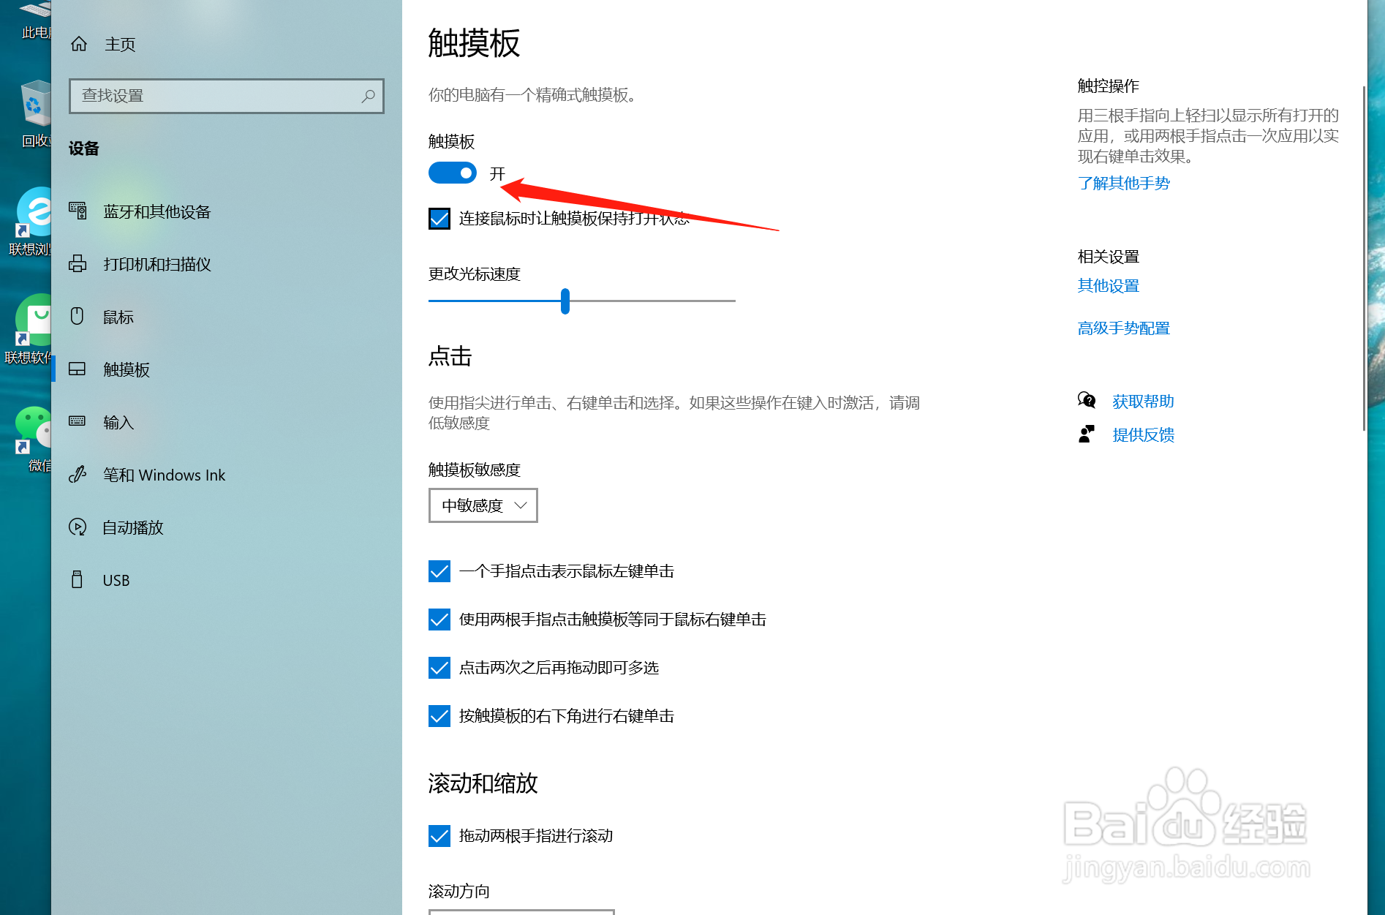
Task: Click the USB settings icon
Action: (78, 579)
